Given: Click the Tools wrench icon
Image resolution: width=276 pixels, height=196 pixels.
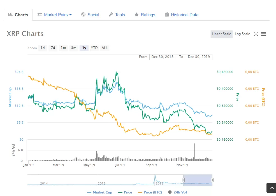Looking at the screenshot, I should point(110,15).
